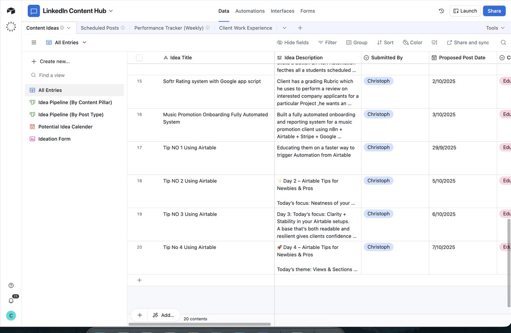This screenshot has width=511, height=333.
Task: Open the account avatar C
Action: tap(11, 316)
